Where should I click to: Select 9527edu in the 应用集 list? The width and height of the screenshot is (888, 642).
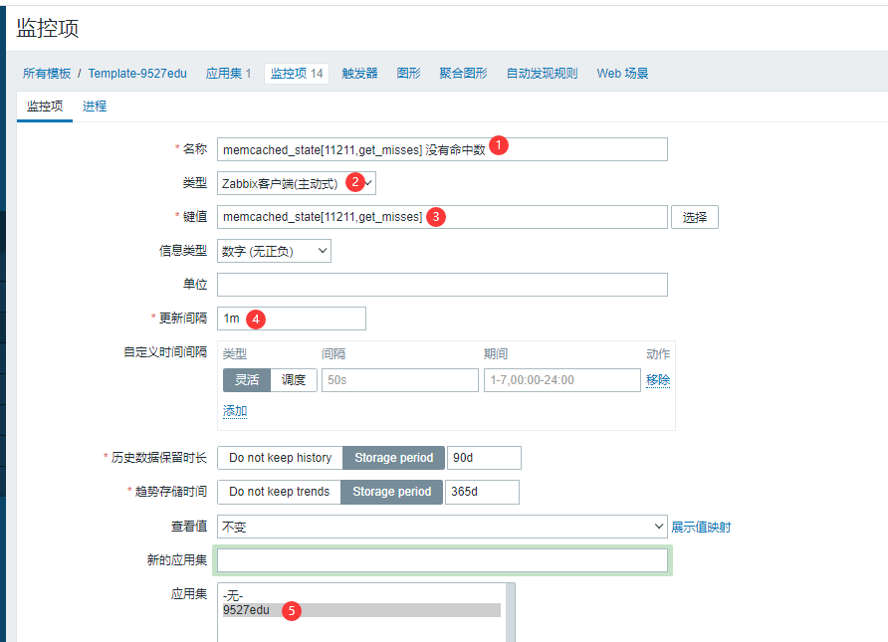(362, 610)
